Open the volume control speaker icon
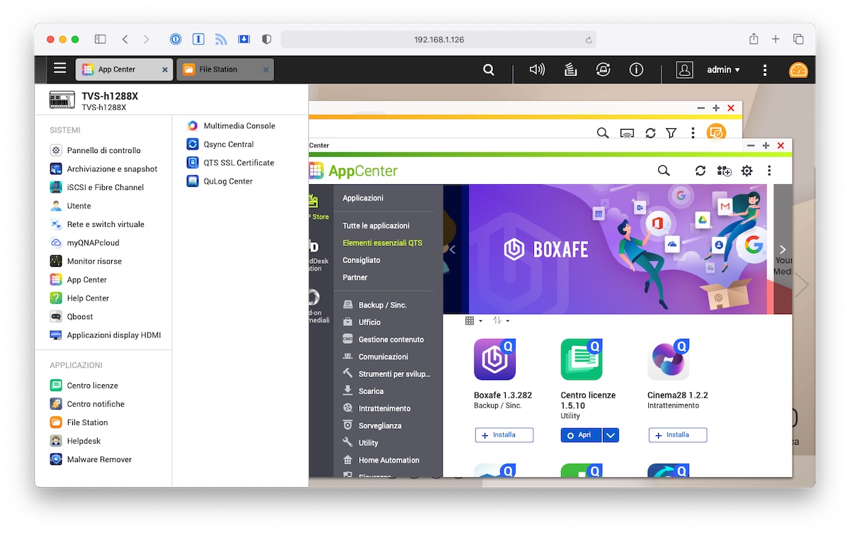This screenshot has width=850, height=533. [x=538, y=69]
